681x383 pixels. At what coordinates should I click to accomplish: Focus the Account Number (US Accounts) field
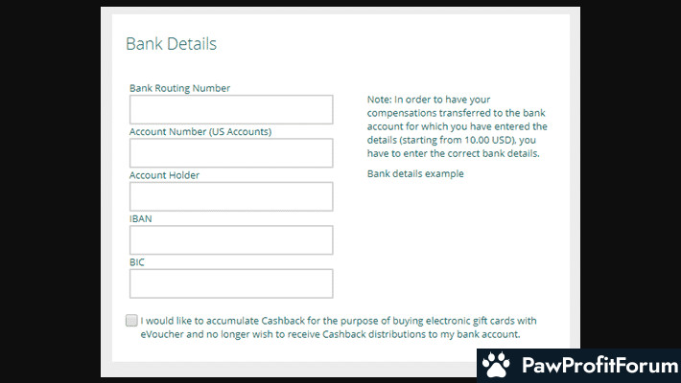tap(231, 153)
